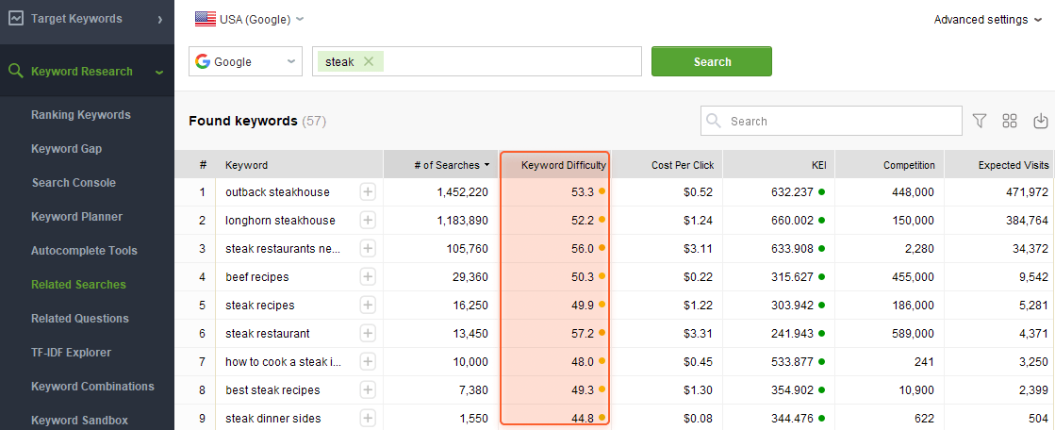Screen dimensions: 1055x430
Task: Open Related Questions in sidebar
Action: click(80, 319)
